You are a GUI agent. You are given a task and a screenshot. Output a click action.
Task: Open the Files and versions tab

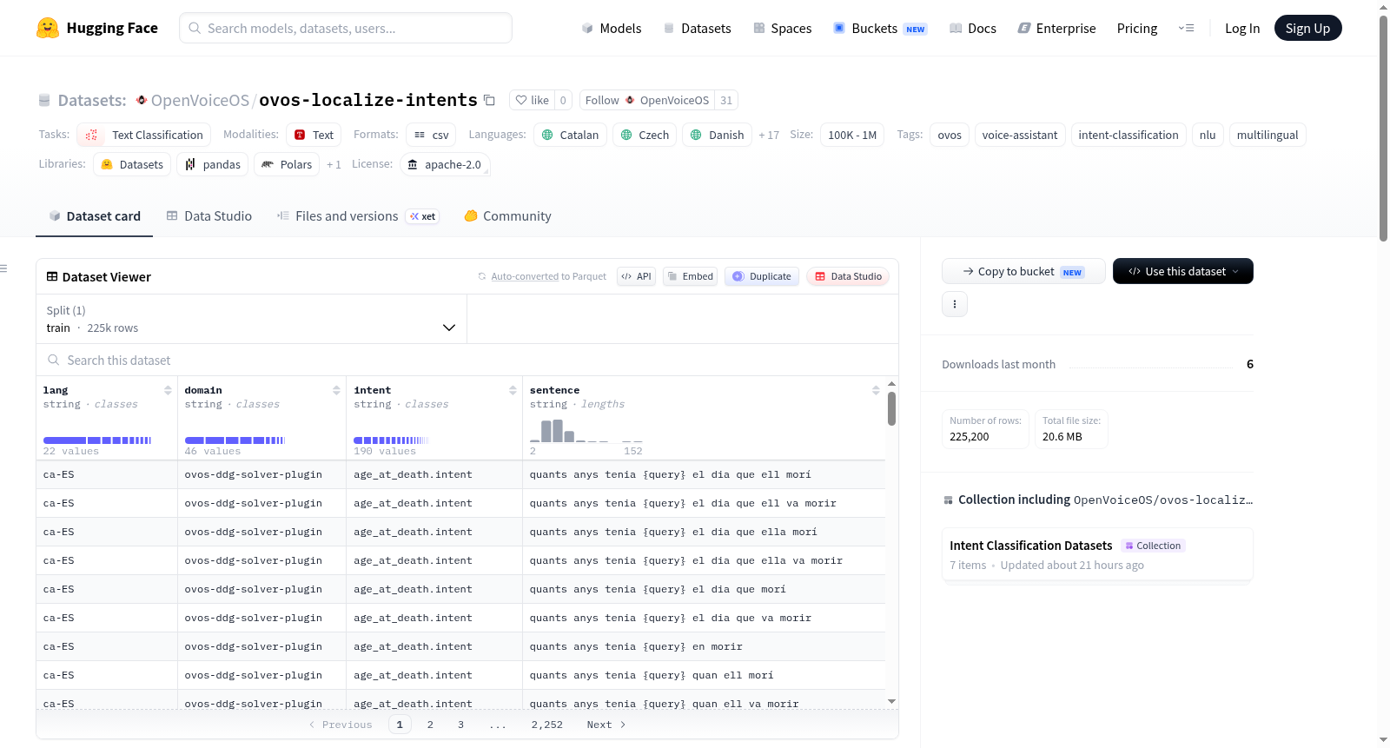(358, 216)
